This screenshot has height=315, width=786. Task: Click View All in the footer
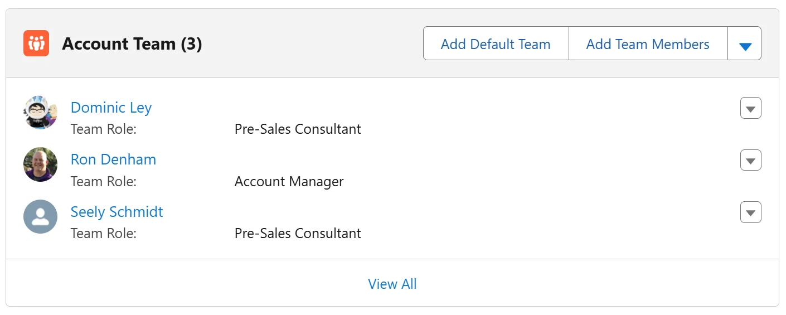392,284
